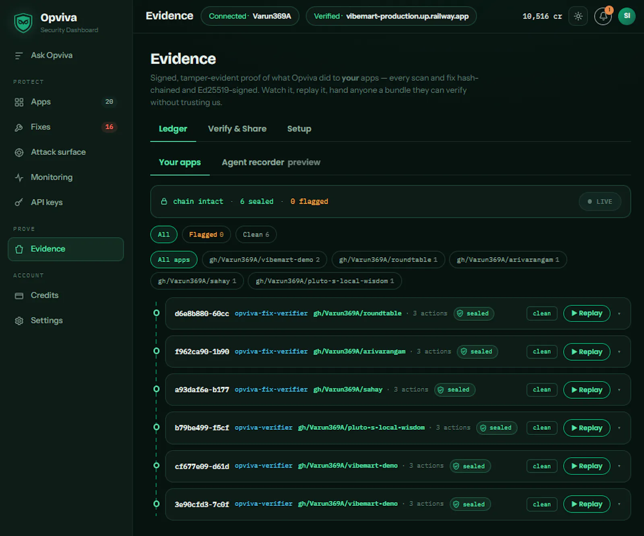The height and width of the screenshot is (536, 644).
Task: Click the 10,516 cr credits balance
Action: 542,16
